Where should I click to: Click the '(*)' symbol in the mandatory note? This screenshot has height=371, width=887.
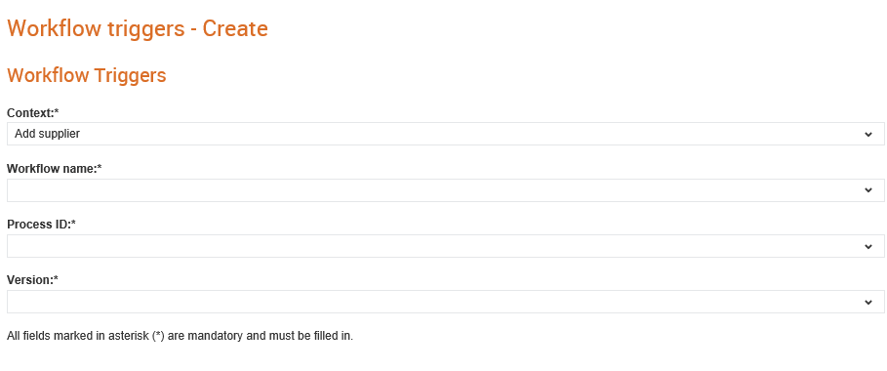158,336
